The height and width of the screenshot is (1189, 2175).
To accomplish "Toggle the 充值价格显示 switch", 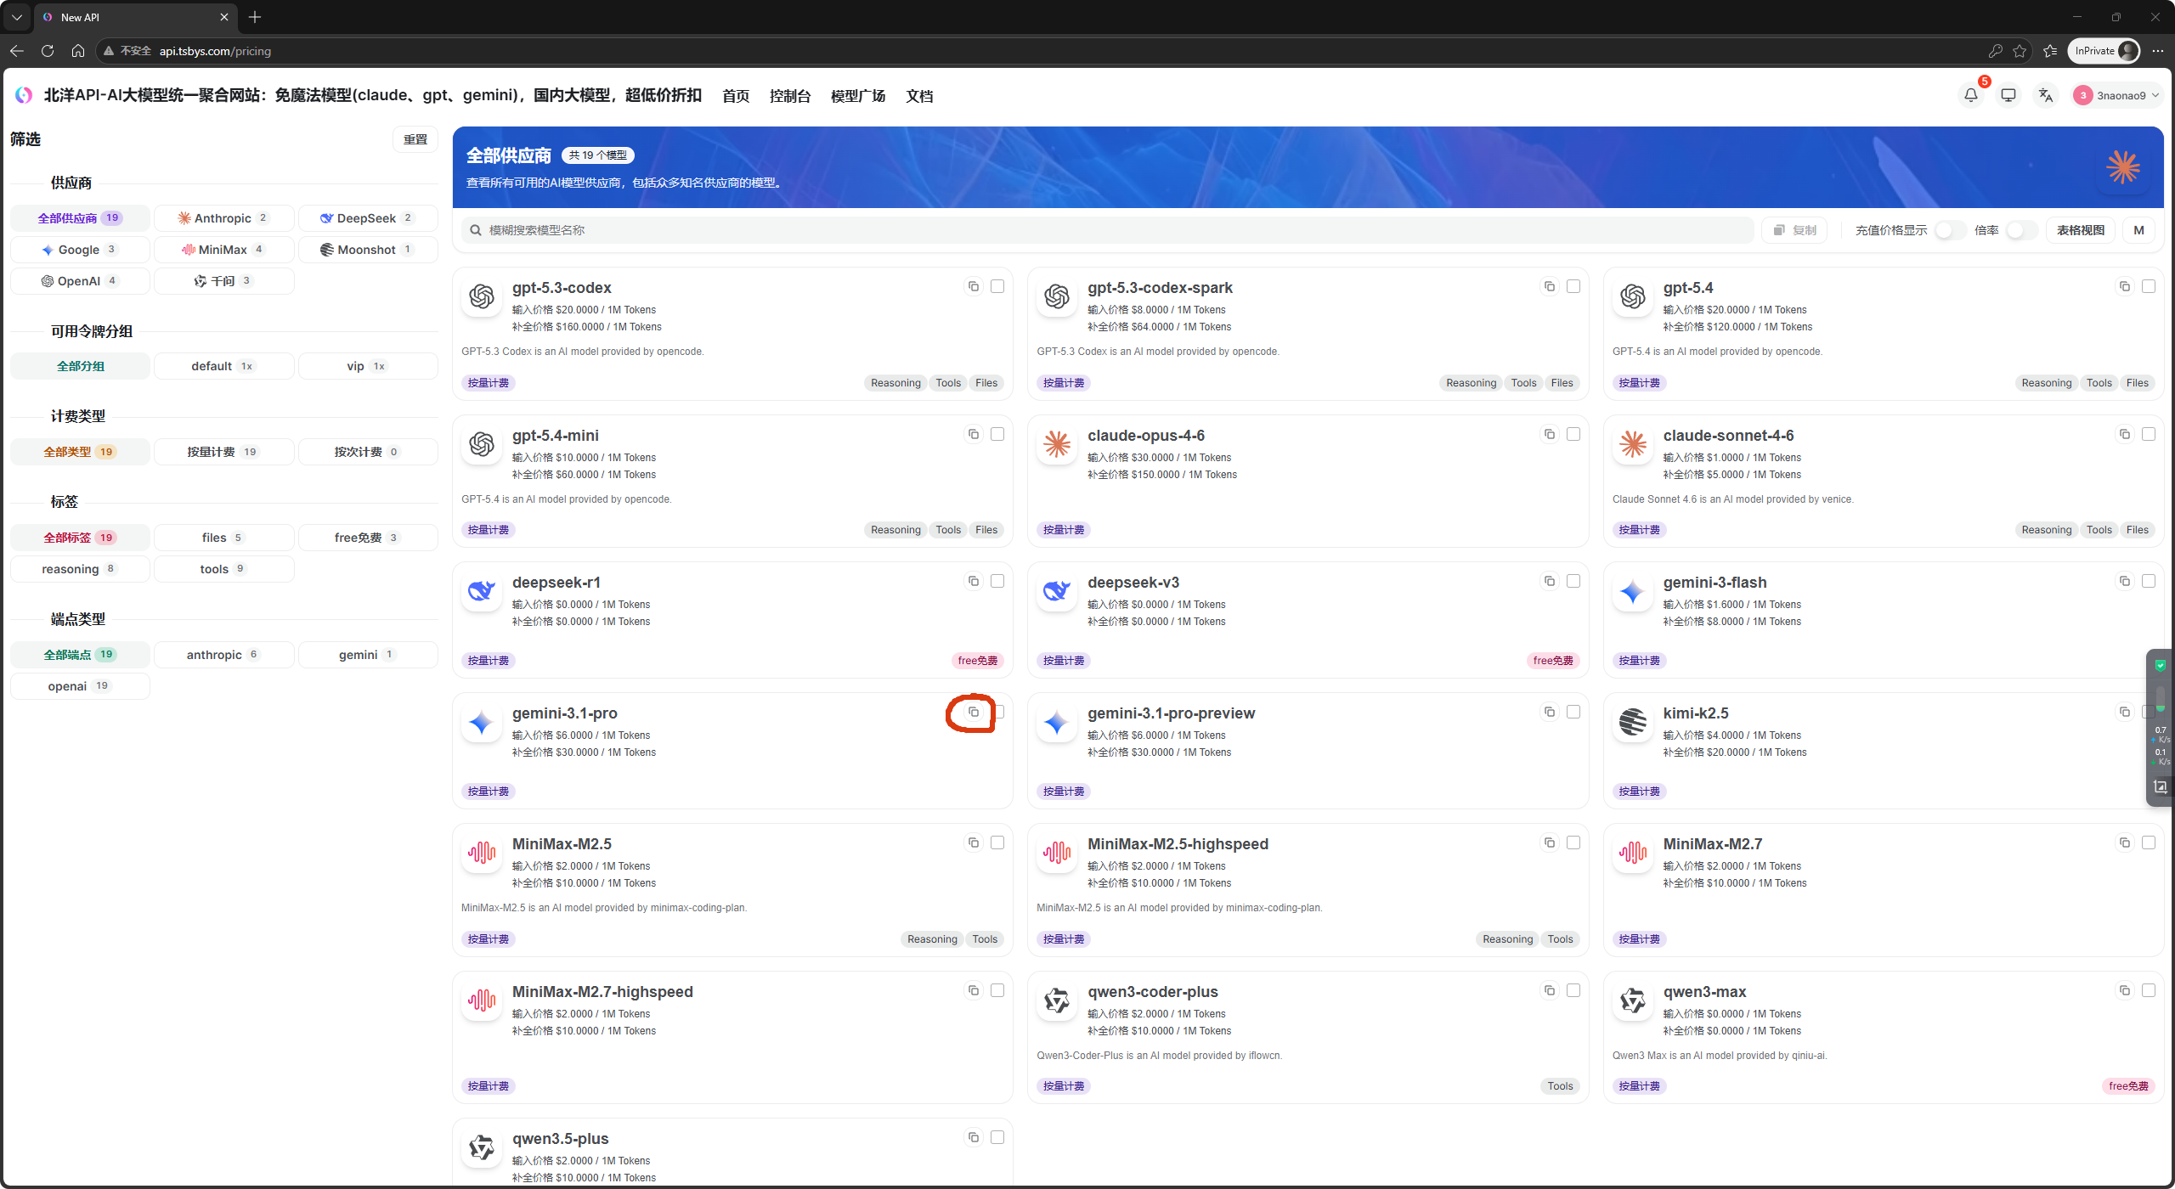I will pos(1949,230).
